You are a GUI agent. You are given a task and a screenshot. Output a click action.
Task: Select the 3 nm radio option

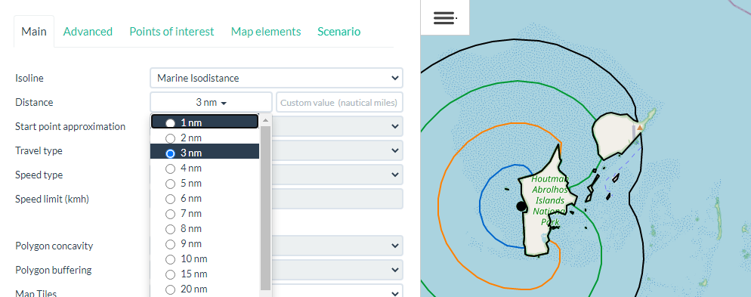point(170,153)
